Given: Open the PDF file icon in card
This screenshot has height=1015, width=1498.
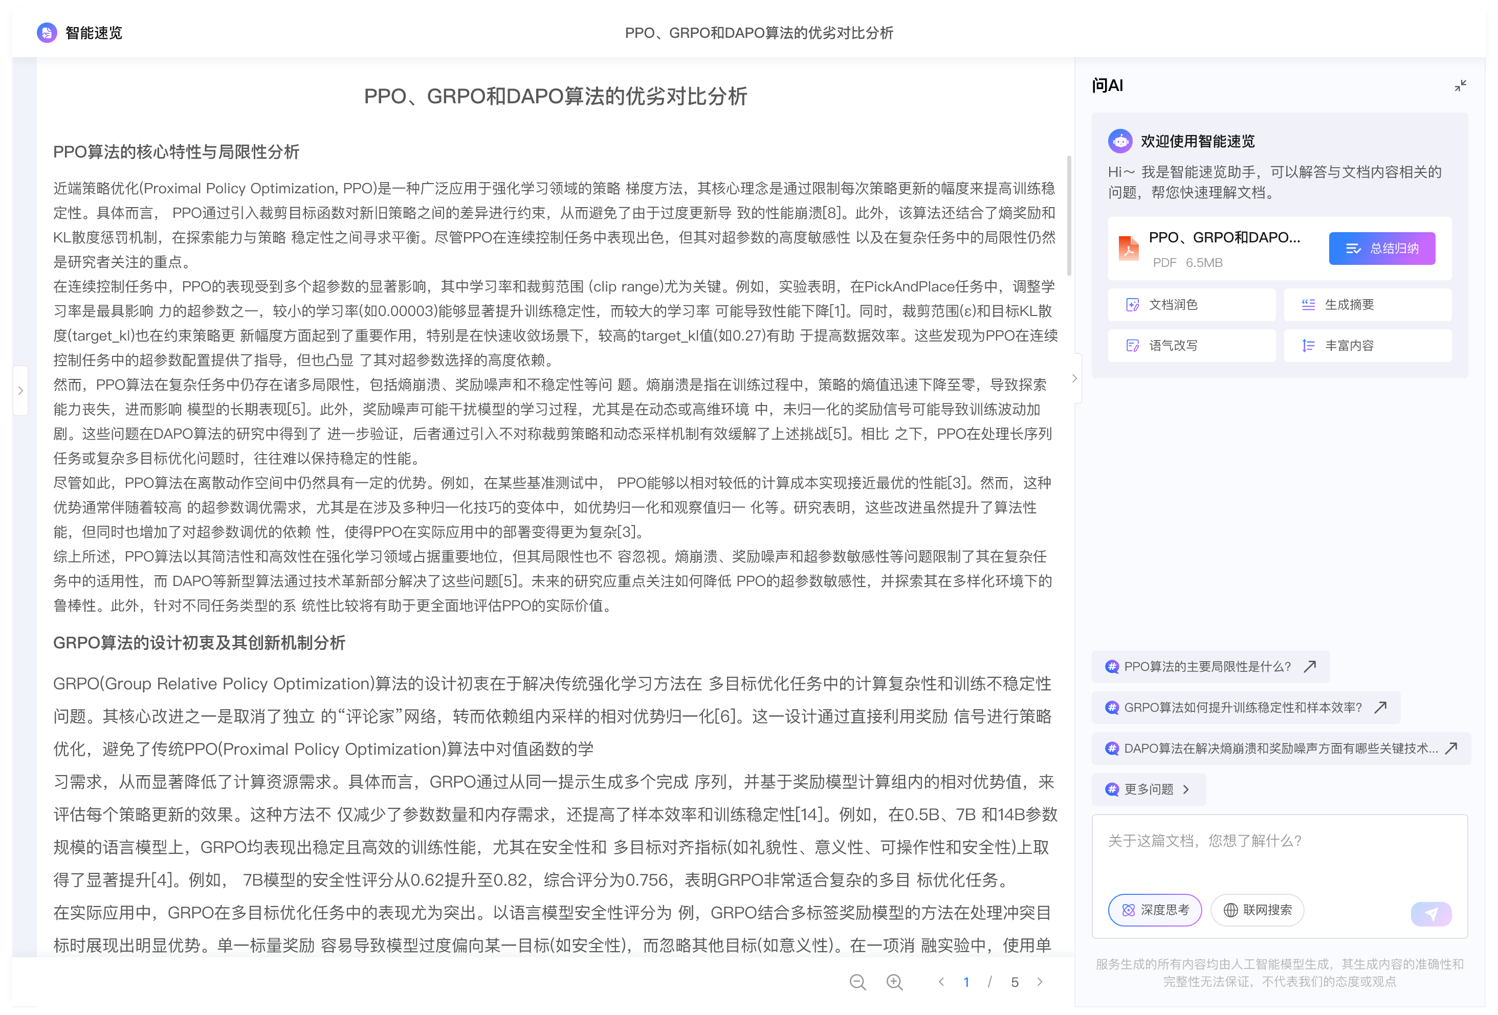Looking at the screenshot, I should 1129,248.
